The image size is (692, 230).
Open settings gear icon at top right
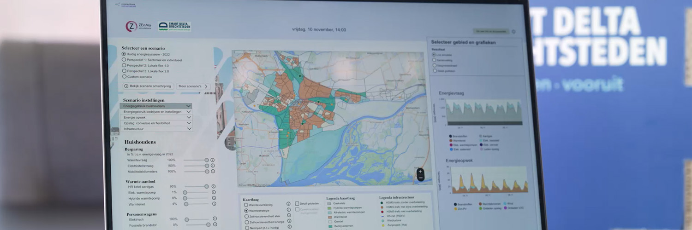(513, 32)
